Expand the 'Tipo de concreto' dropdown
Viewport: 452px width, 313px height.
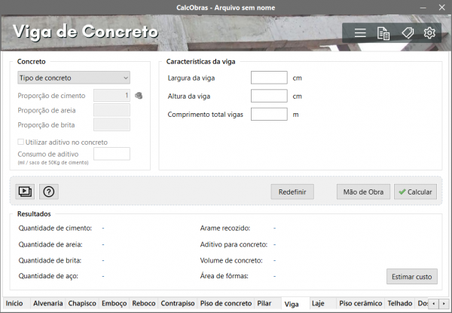click(73, 77)
